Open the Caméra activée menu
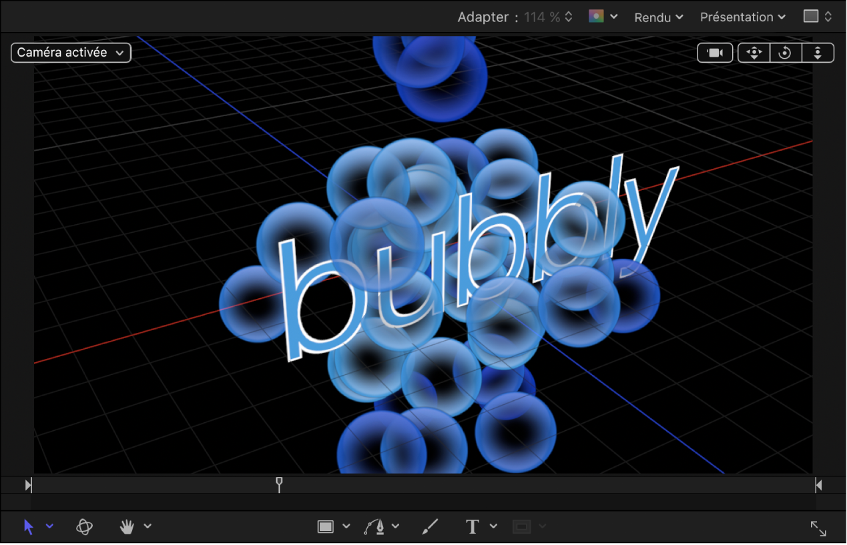Screen dimensions: 847x545 (x=71, y=52)
